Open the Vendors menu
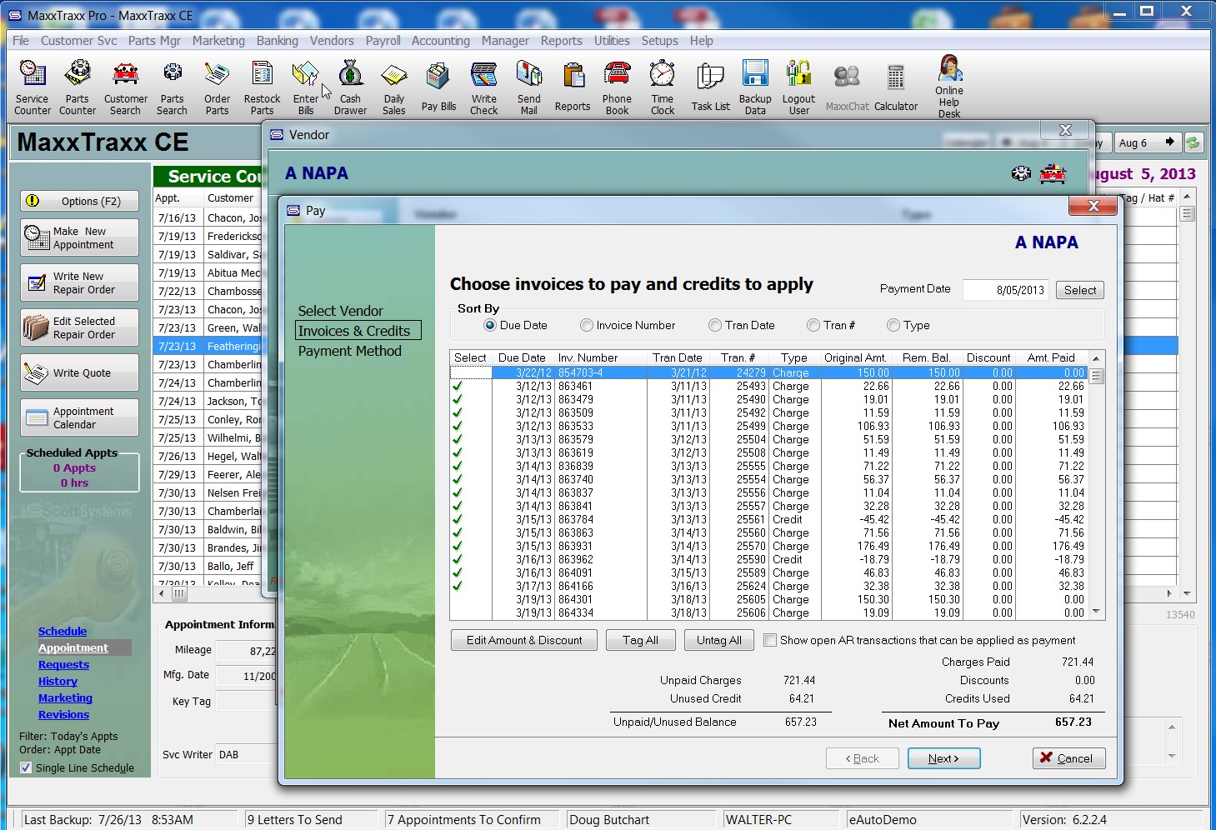The image size is (1216, 830). click(x=332, y=40)
